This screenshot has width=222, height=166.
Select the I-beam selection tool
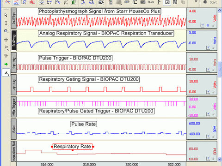pos(6,23)
